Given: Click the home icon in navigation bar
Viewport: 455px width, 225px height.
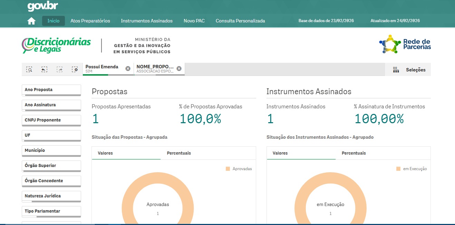Looking at the screenshot, I should [x=31, y=21].
